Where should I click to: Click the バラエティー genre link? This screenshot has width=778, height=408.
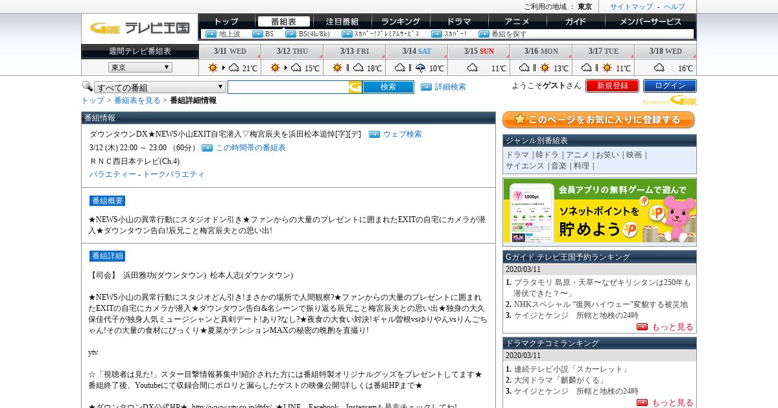click(113, 174)
